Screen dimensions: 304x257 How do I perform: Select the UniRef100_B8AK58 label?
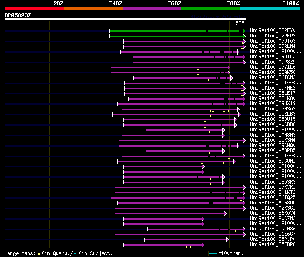(x=273, y=73)
